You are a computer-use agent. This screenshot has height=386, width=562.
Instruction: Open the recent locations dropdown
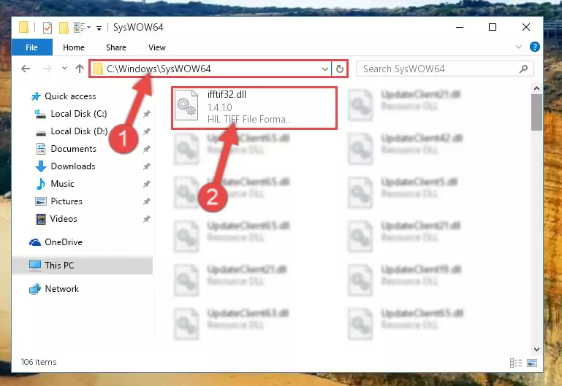[x=64, y=68]
